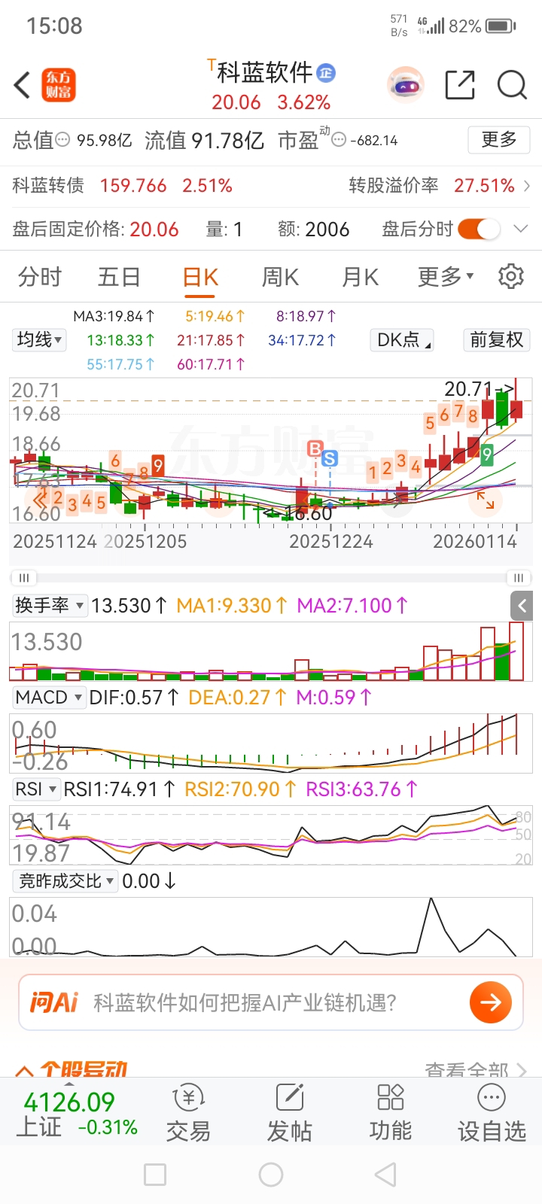Expand the after-hours row chevron
The height and width of the screenshot is (1204, 542).
click(x=521, y=229)
